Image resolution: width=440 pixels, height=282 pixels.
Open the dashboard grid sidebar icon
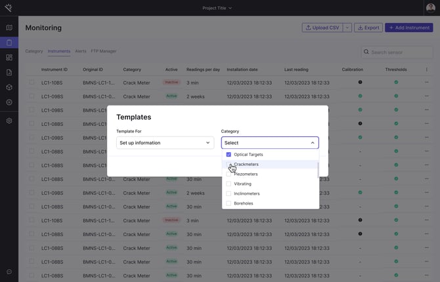tap(9, 58)
